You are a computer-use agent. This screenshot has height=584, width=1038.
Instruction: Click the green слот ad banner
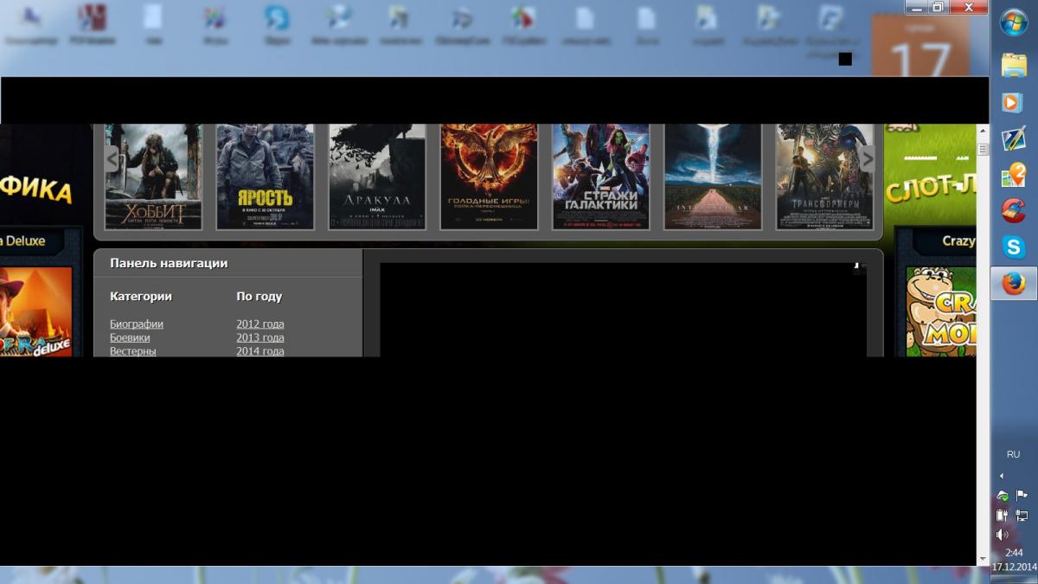coord(931,173)
